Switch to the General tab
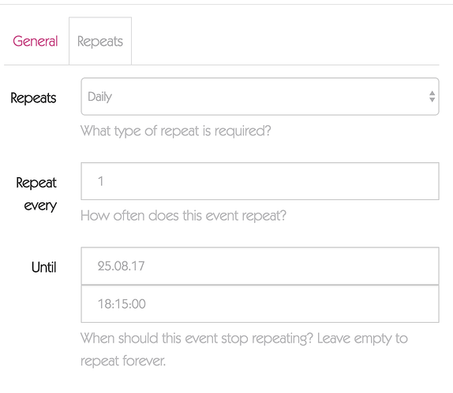This screenshot has width=453, height=393. [x=36, y=41]
